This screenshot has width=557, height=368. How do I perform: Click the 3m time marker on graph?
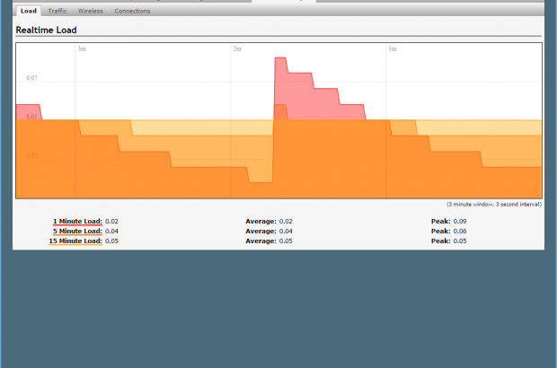[x=82, y=49]
